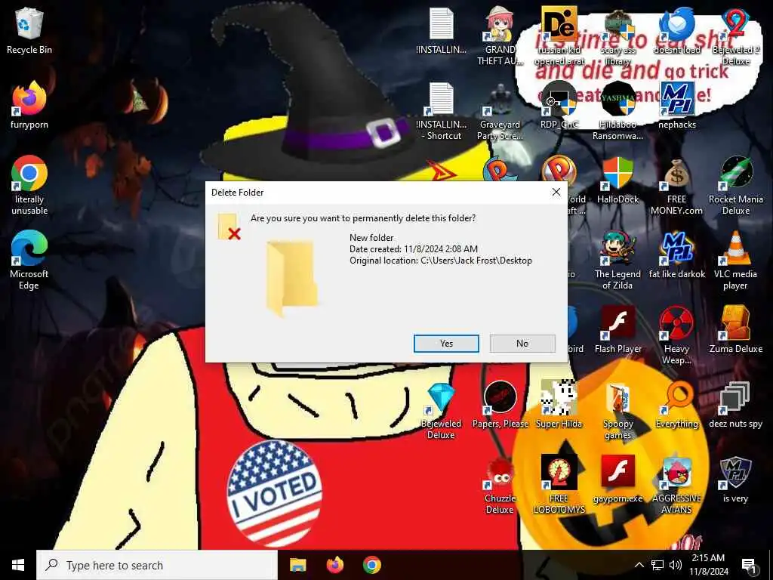Open the Windows Start menu
Viewport: 773px width, 580px height.
(x=18, y=565)
